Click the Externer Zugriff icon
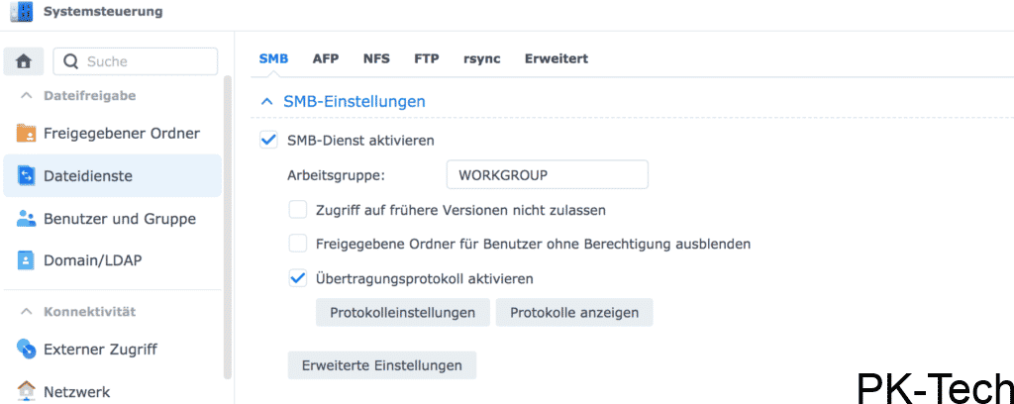 (26, 350)
